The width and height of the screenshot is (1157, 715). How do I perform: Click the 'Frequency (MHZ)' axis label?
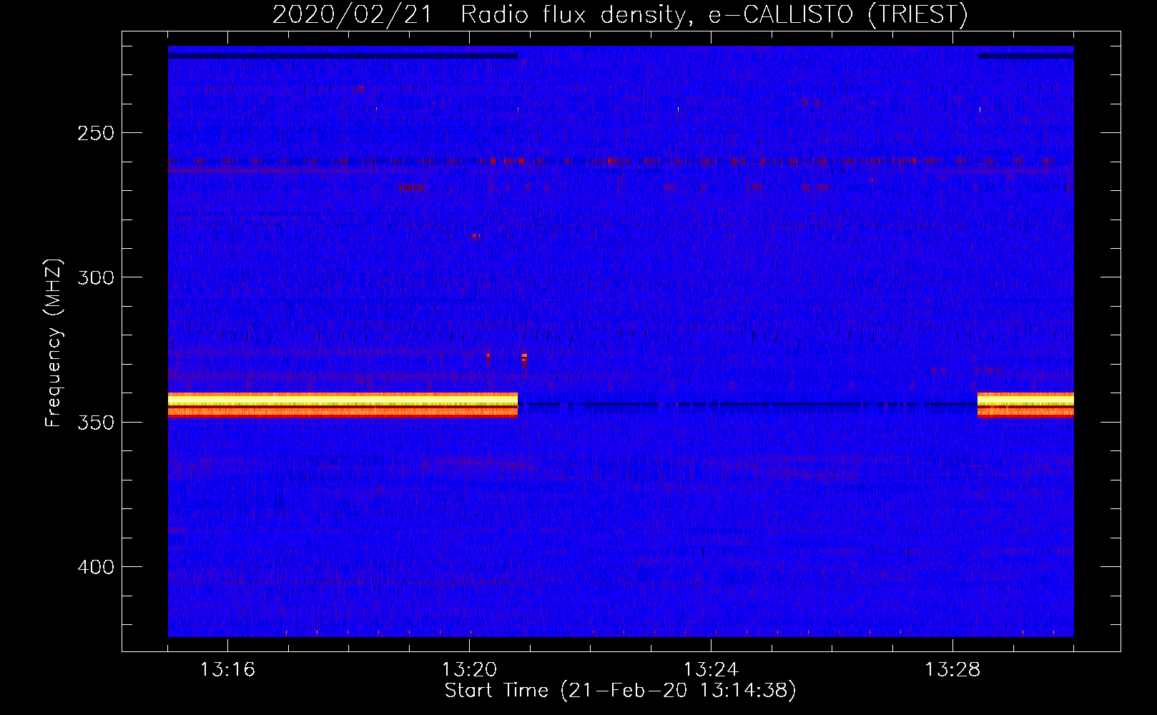pos(54,342)
